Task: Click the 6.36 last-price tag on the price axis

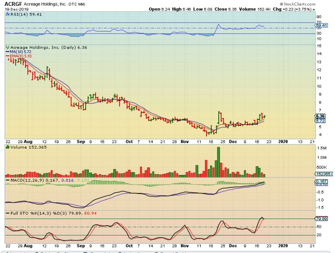Action: coord(320,116)
